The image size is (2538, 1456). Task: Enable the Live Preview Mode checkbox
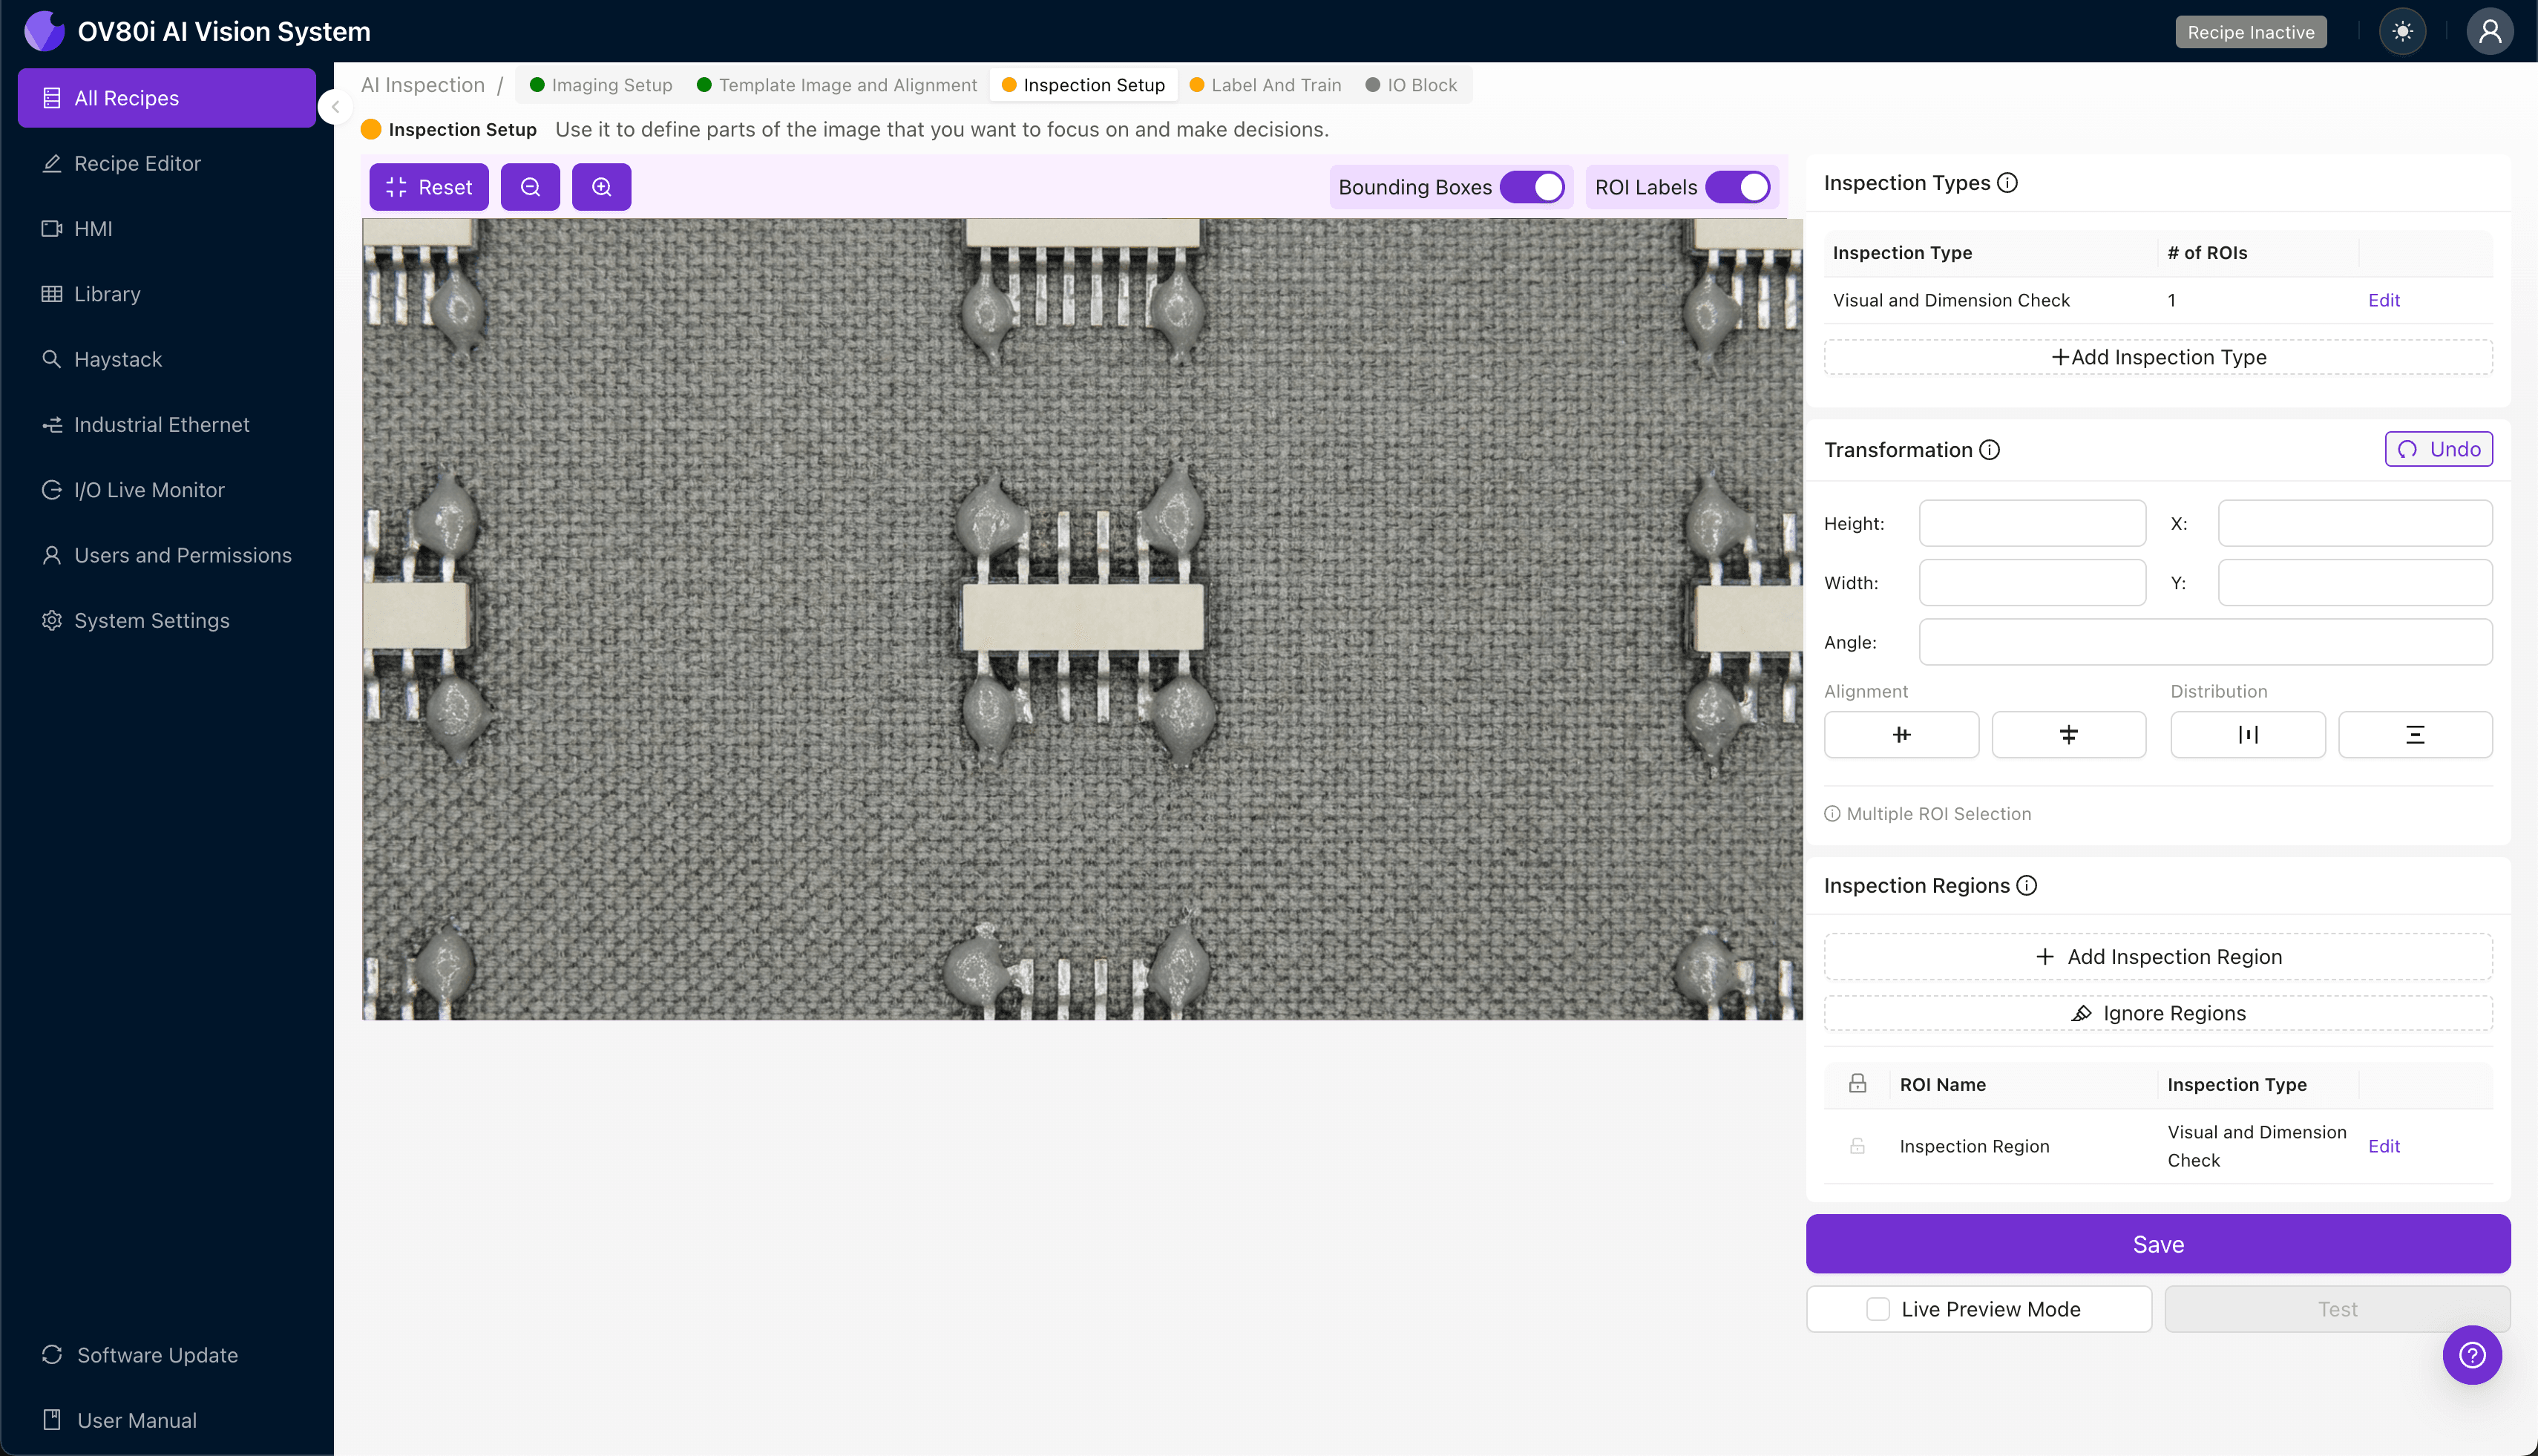coord(1878,1309)
